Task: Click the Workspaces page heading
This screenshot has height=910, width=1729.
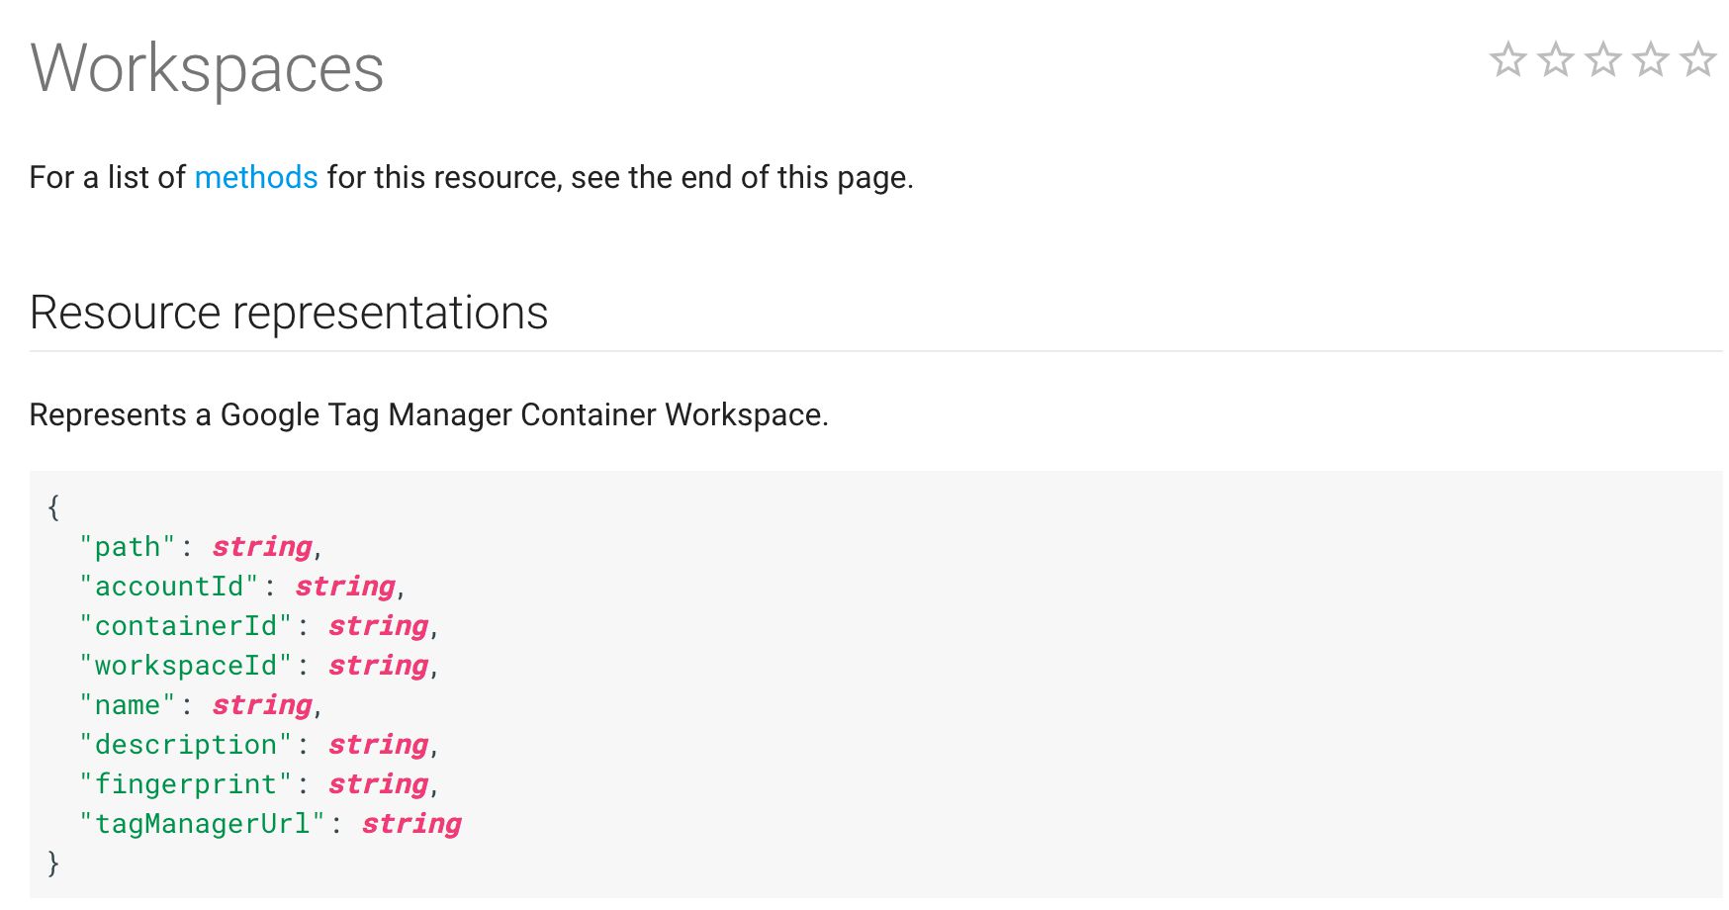Action: (x=207, y=69)
